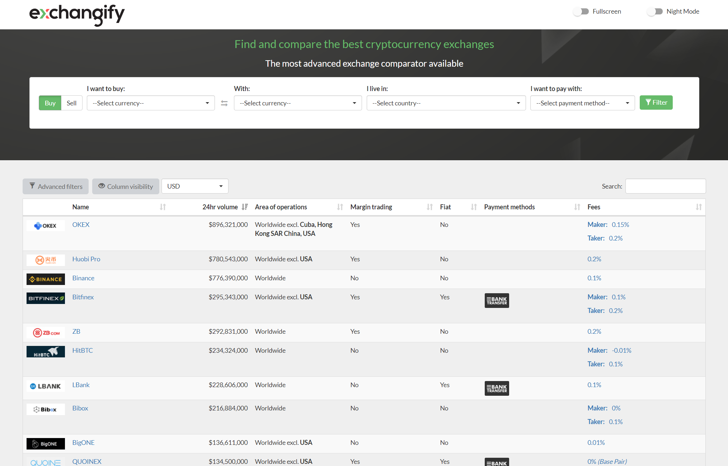Sort by 24hr volume column icon
Image resolution: width=728 pixels, height=466 pixels.
[x=245, y=207]
